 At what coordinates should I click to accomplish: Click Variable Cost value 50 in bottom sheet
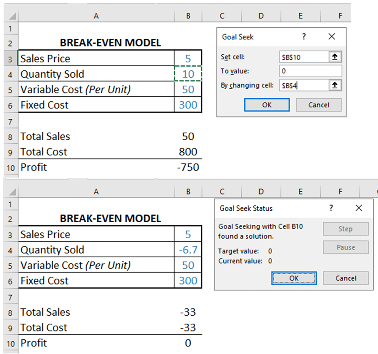[188, 265]
